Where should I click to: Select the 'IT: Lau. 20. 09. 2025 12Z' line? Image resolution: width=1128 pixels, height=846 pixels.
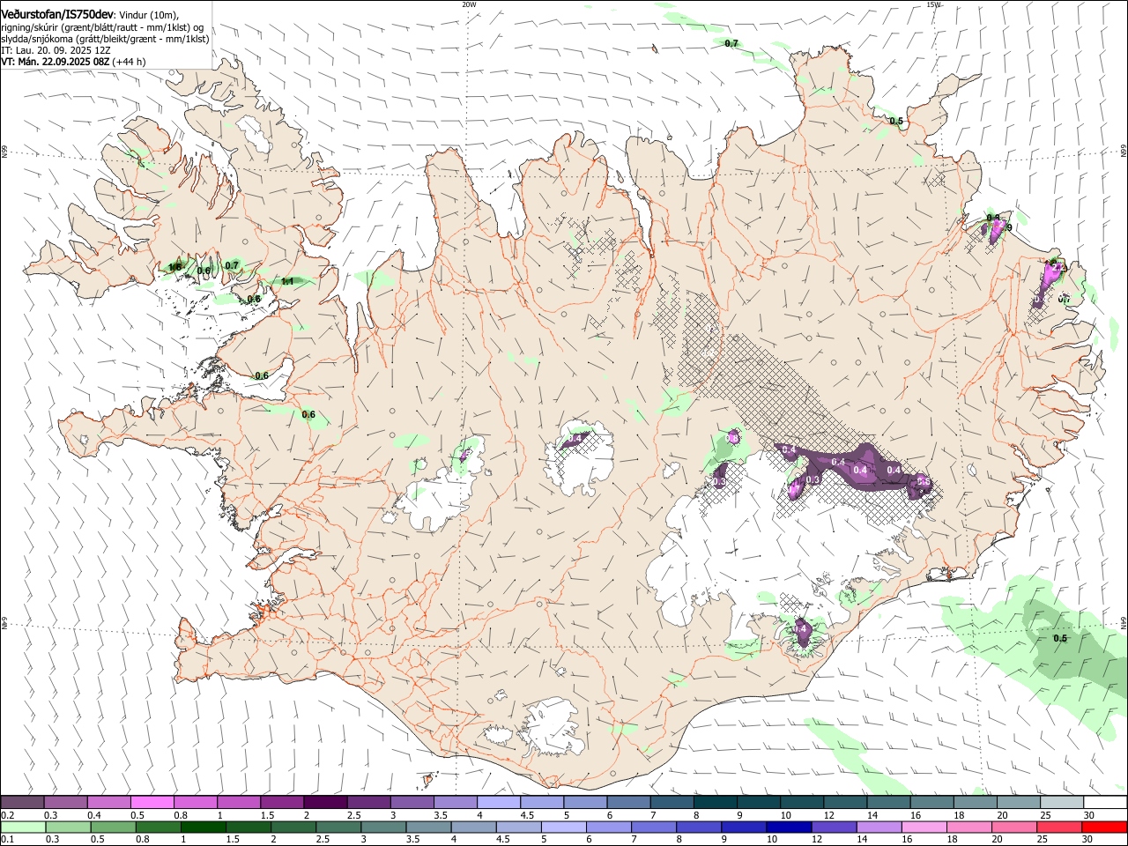(56, 50)
